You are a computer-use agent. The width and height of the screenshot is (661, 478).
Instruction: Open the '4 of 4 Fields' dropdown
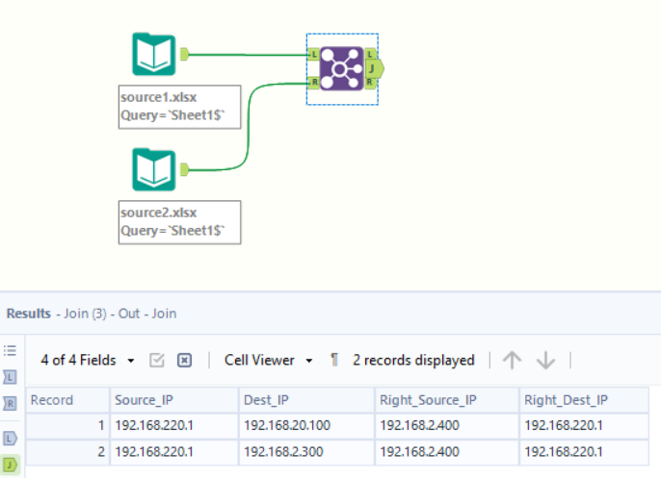tap(89, 360)
